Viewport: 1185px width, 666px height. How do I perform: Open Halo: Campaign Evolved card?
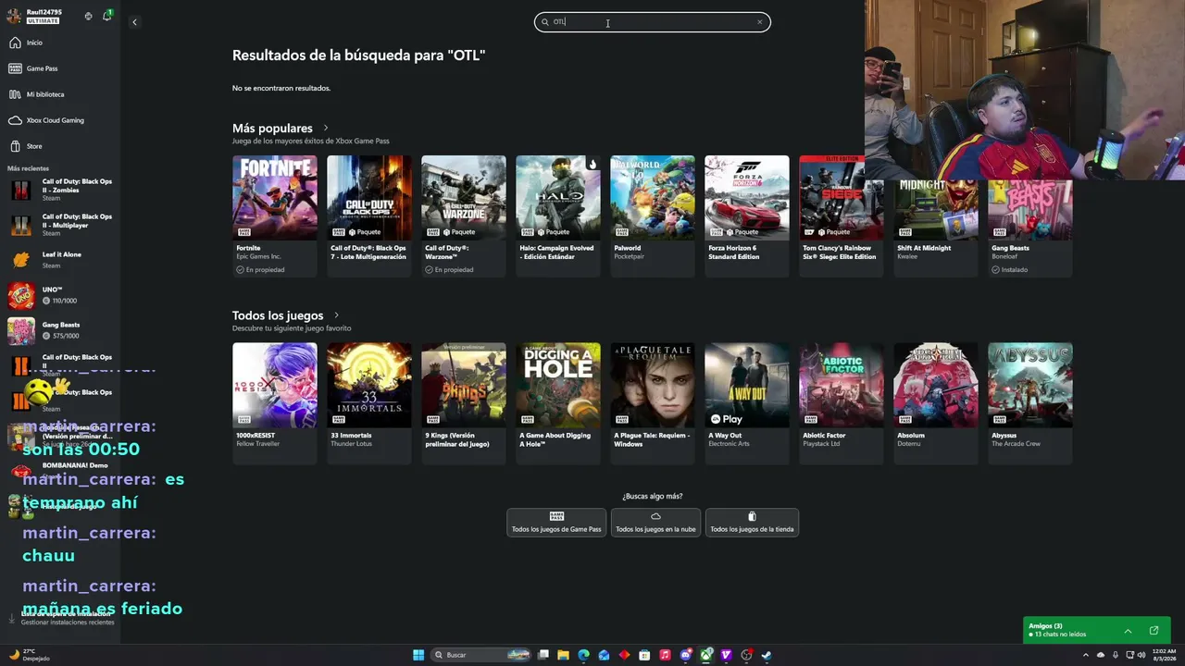557,216
